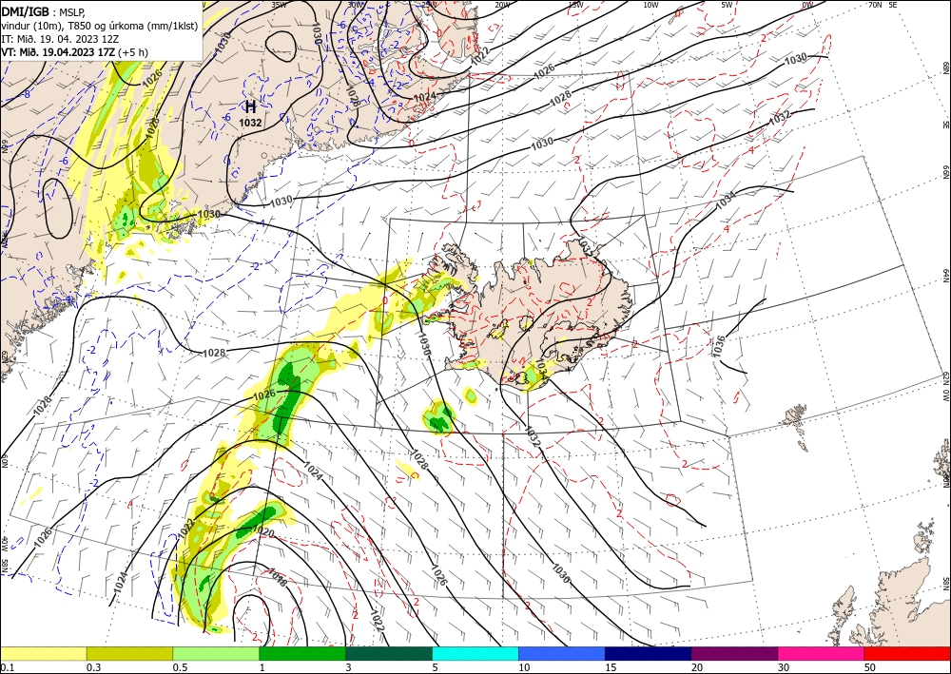Click the "15W" longitude label
951x674 pixels.
575,5
